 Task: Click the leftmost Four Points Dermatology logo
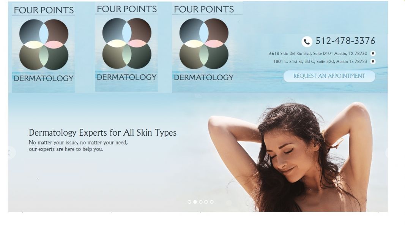[43, 48]
